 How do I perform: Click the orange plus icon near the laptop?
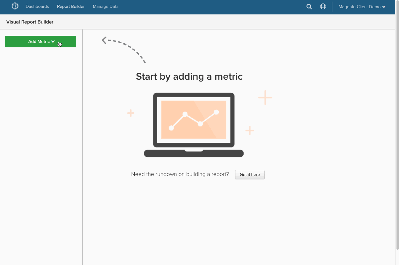point(250,130)
